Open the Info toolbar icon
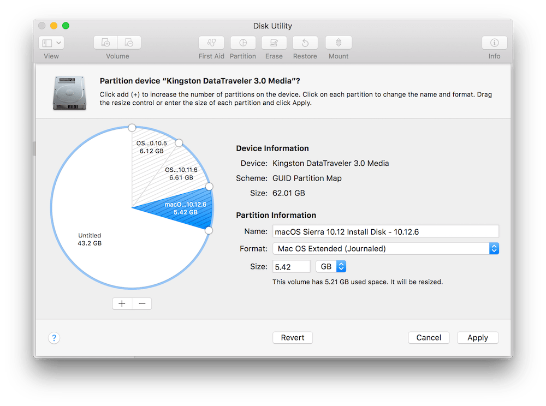 (x=495, y=43)
